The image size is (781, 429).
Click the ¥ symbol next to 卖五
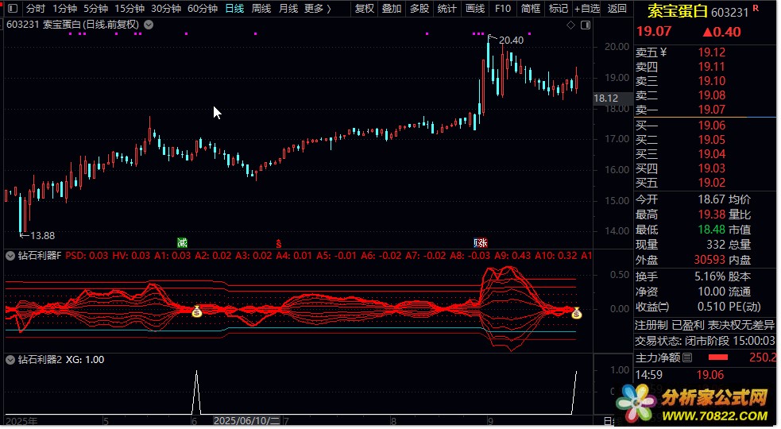pos(663,52)
